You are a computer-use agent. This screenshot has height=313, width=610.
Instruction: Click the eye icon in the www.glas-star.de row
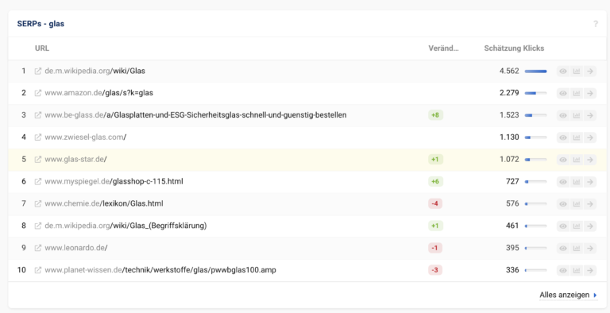click(x=563, y=160)
